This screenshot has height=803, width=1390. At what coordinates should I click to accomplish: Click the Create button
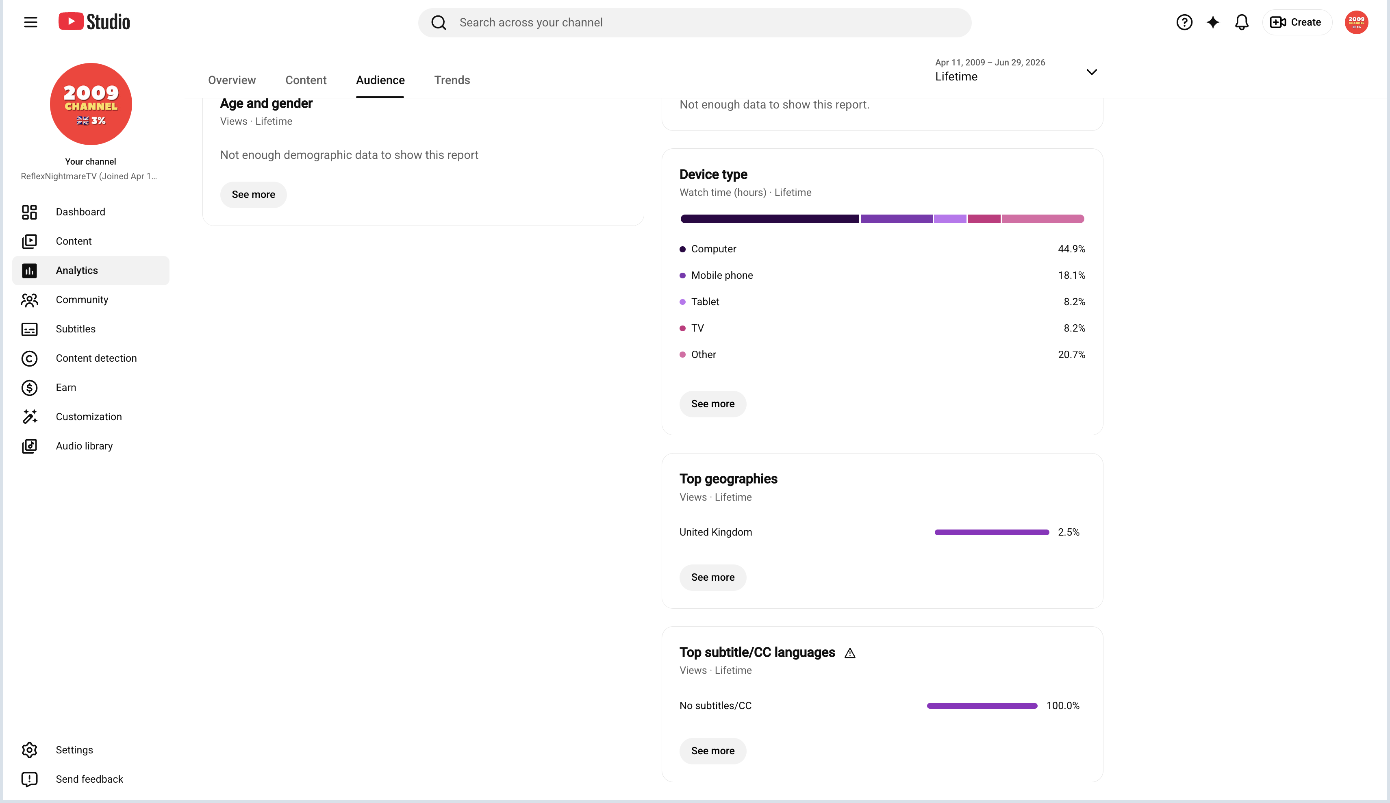(x=1296, y=22)
